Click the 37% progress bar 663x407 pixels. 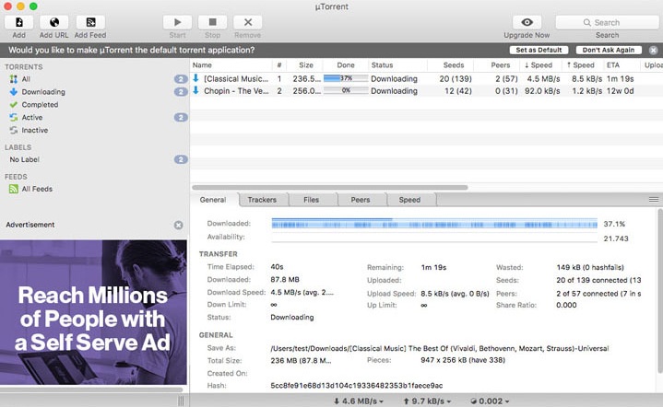coord(346,78)
